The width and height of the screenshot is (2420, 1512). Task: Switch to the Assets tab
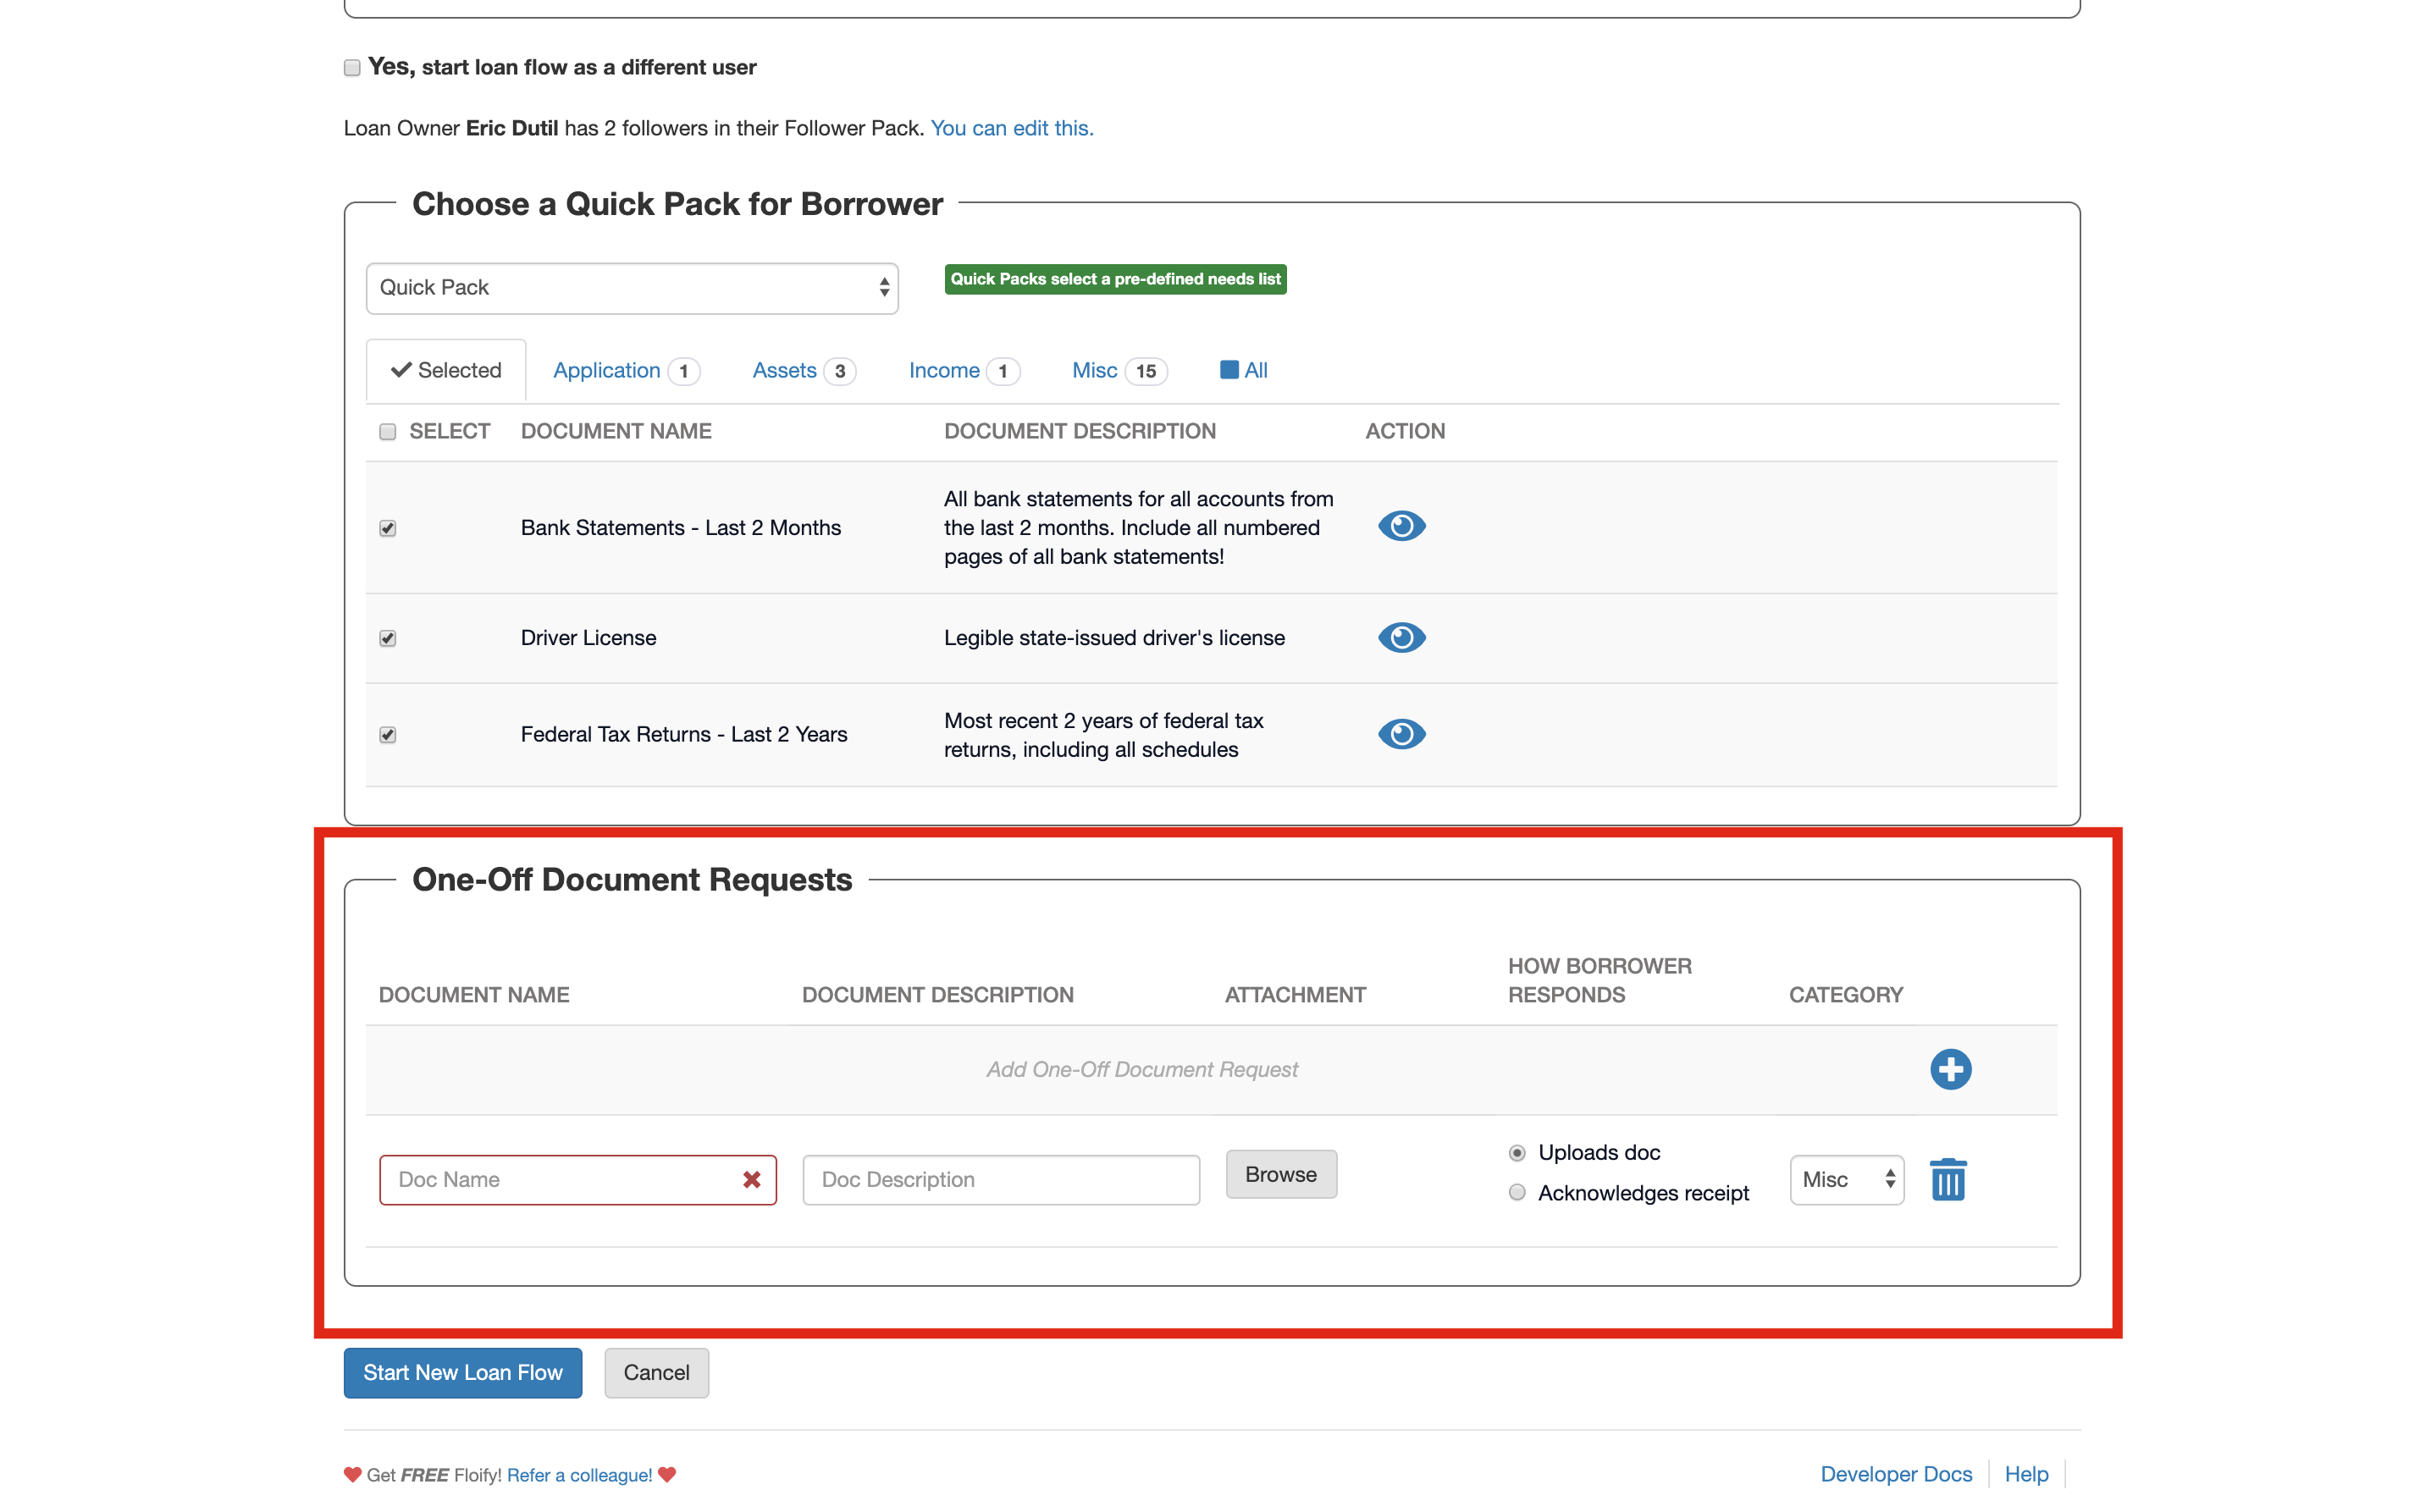tap(785, 371)
